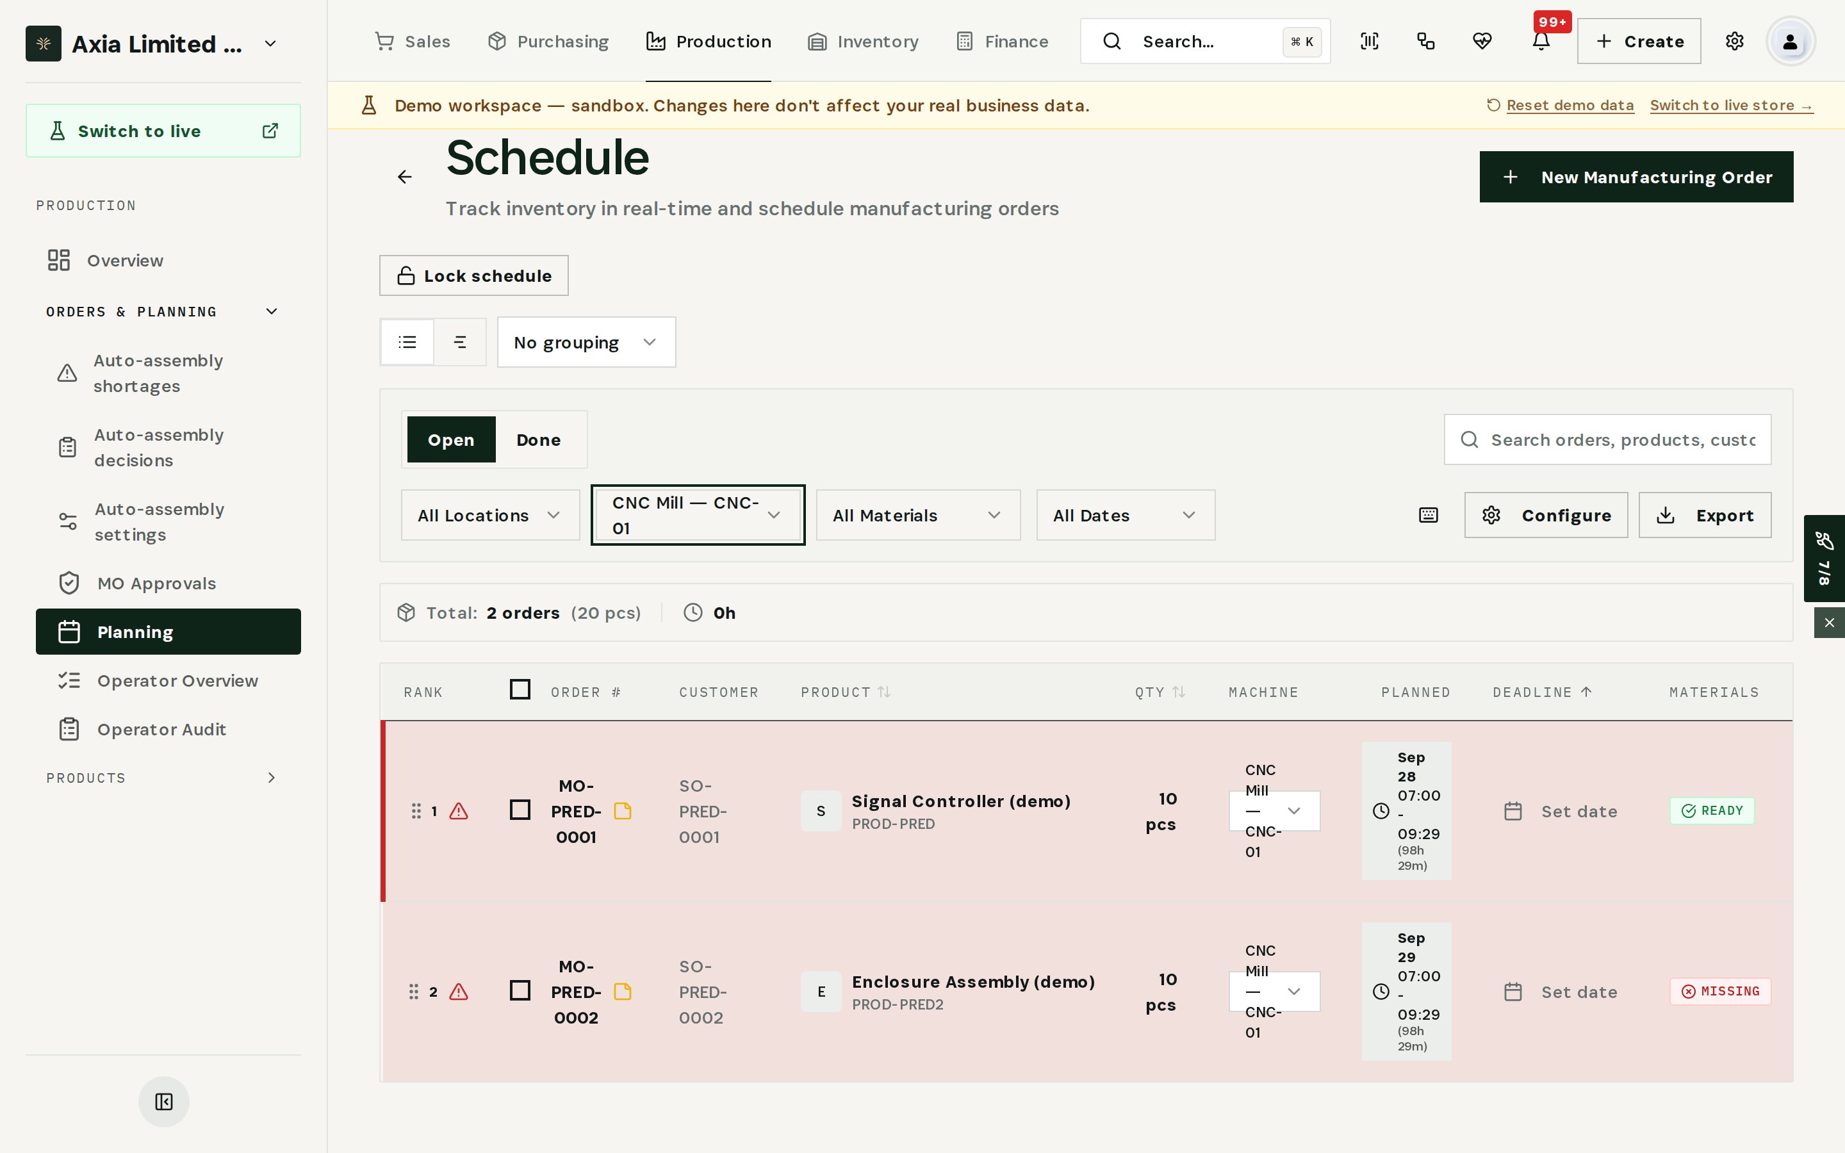Image resolution: width=1845 pixels, height=1153 pixels.
Task: Click the Switch to live button
Action: click(163, 131)
